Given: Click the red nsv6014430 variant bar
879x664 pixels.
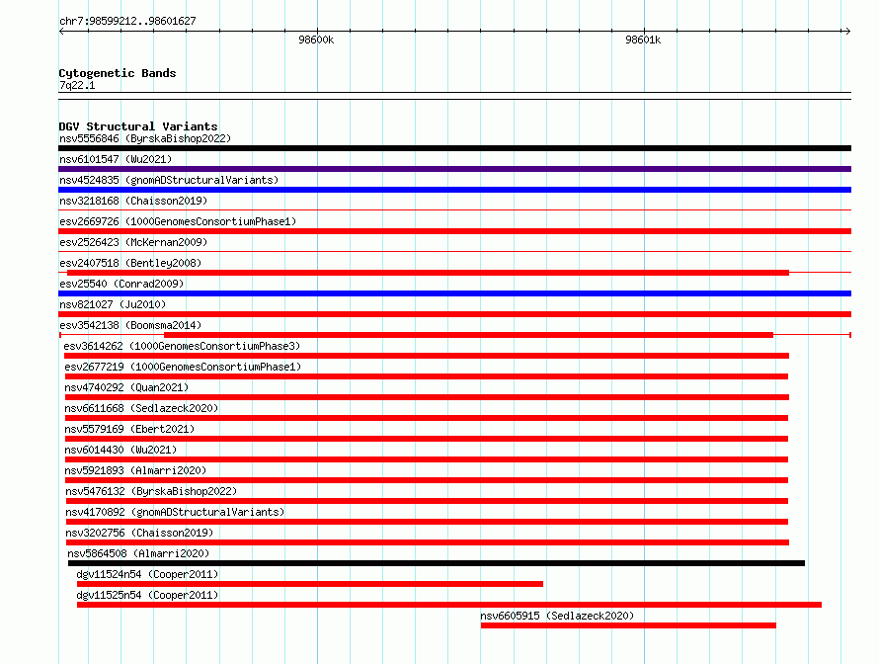Looking at the screenshot, I should coord(427,459).
